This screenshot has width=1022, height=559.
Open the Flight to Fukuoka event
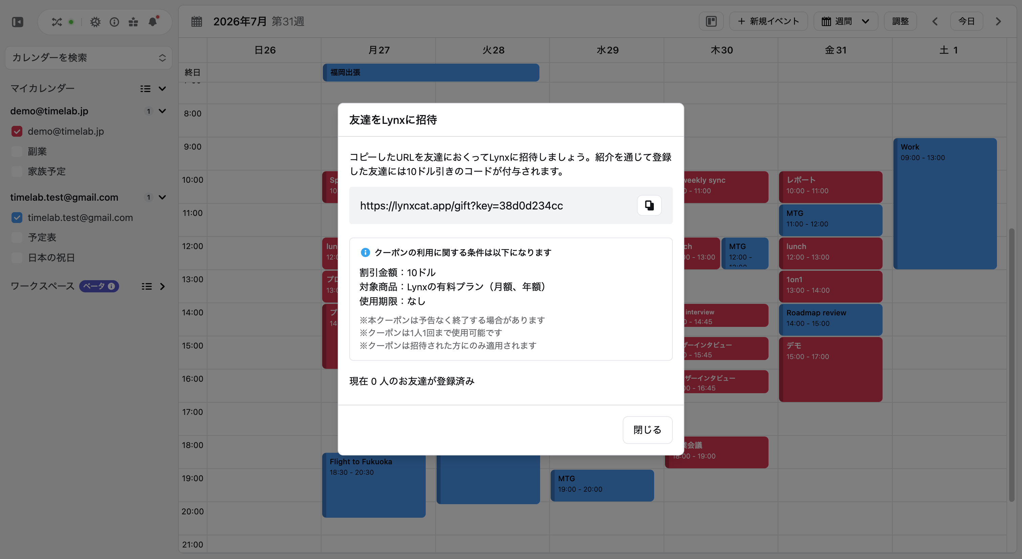click(374, 486)
